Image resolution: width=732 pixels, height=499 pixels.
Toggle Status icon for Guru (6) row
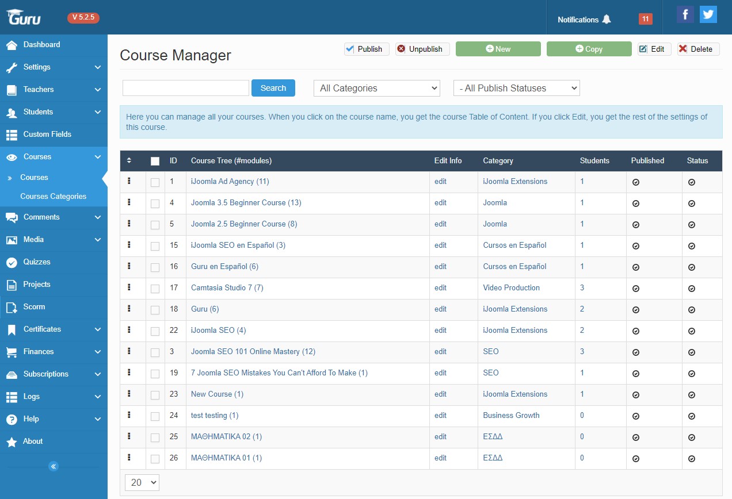pyautogui.click(x=692, y=310)
